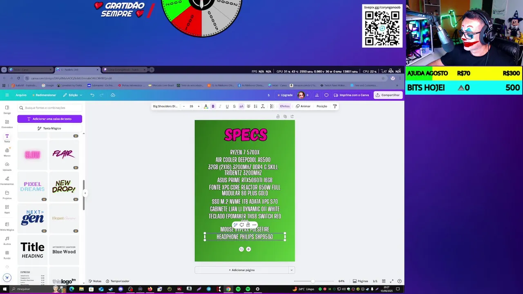
Task: Open the transparency control
Action: 272,106
